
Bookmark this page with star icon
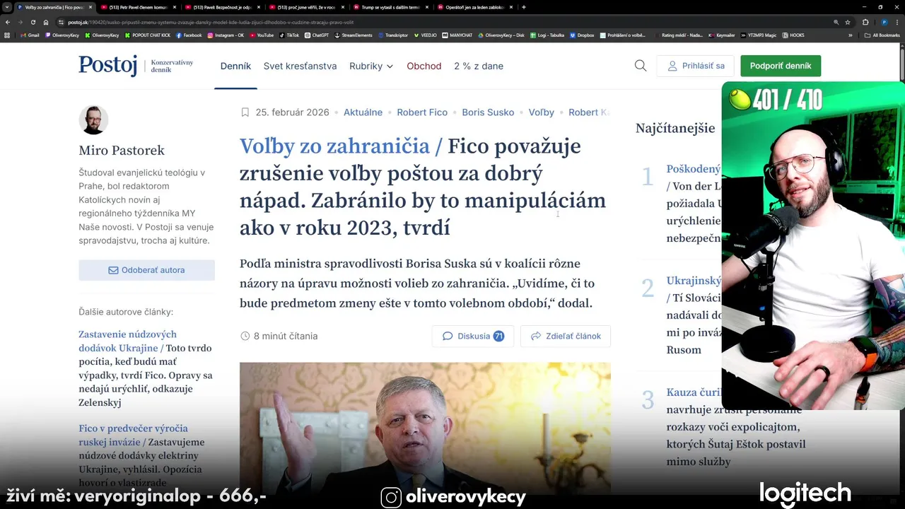tap(848, 22)
